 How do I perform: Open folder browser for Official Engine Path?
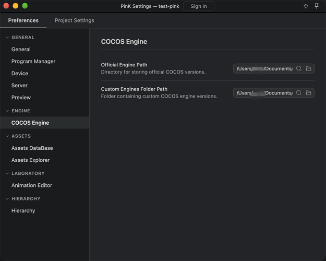pos(309,68)
